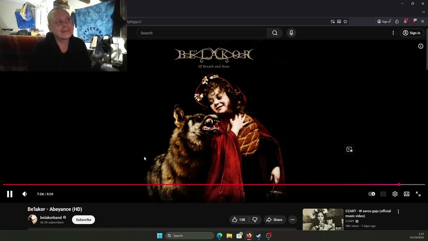This screenshot has width=428, height=241.
Task: Pause the video with the pause button
Action: click(10, 194)
